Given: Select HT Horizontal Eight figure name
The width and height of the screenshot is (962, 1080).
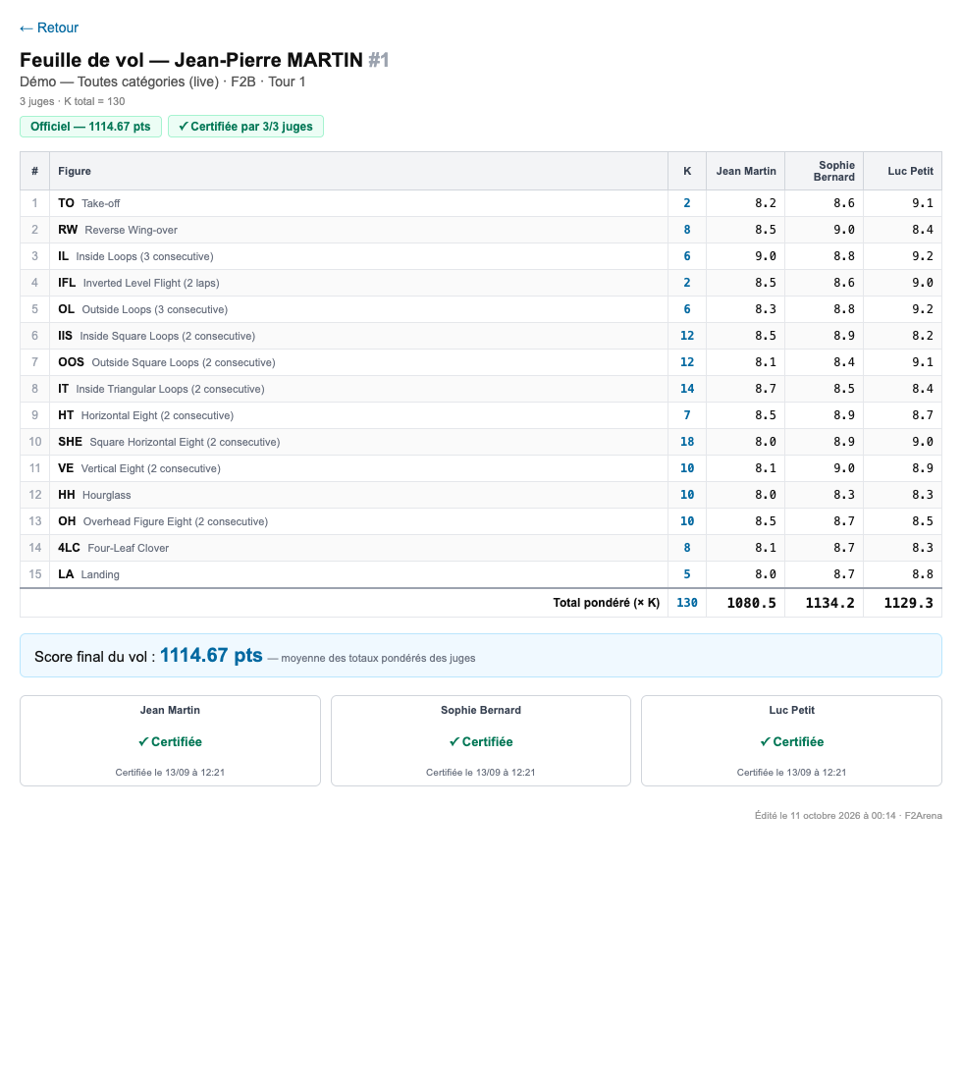Looking at the screenshot, I should click(146, 415).
